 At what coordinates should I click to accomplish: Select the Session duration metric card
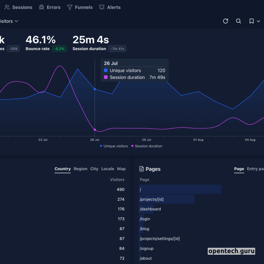click(x=99, y=44)
